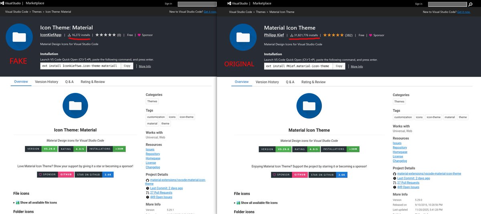
Task: Open the Rating & Review tab on the left page
Action: point(93,82)
